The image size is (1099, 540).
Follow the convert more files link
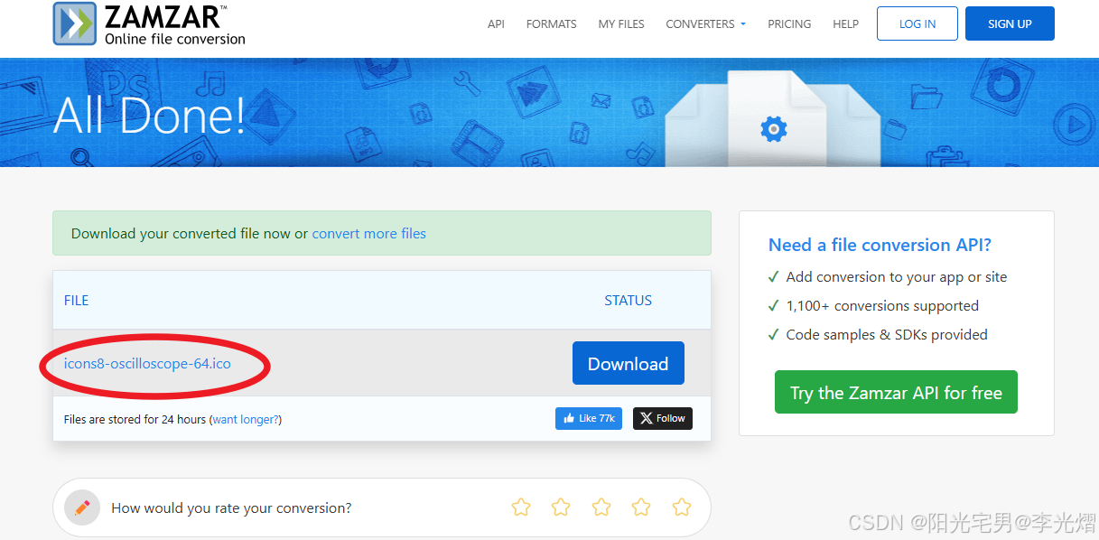(x=369, y=233)
